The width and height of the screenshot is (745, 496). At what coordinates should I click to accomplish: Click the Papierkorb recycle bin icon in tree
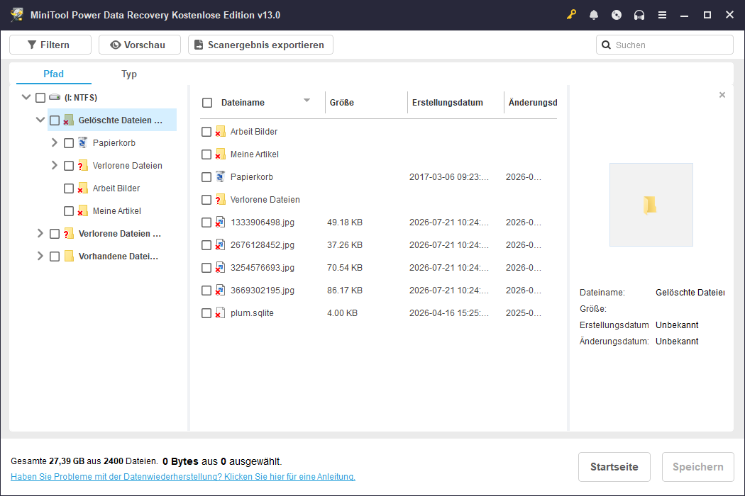83,142
